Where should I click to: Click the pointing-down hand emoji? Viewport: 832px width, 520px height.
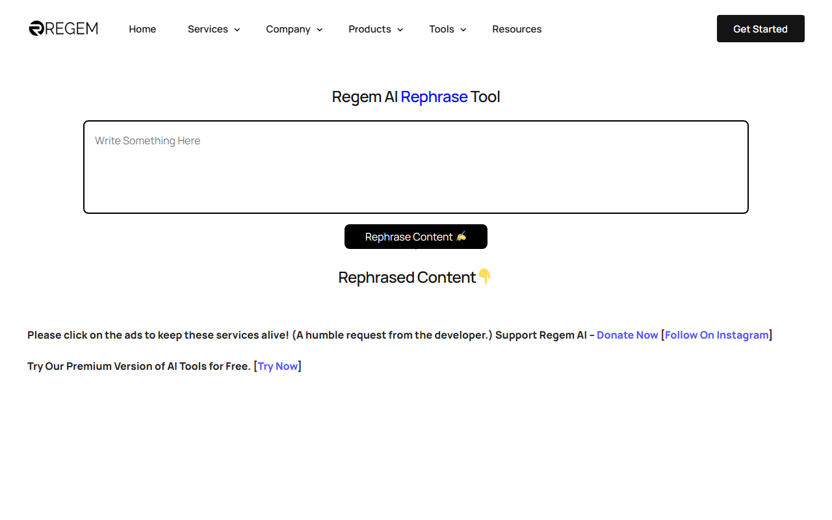tap(485, 277)
